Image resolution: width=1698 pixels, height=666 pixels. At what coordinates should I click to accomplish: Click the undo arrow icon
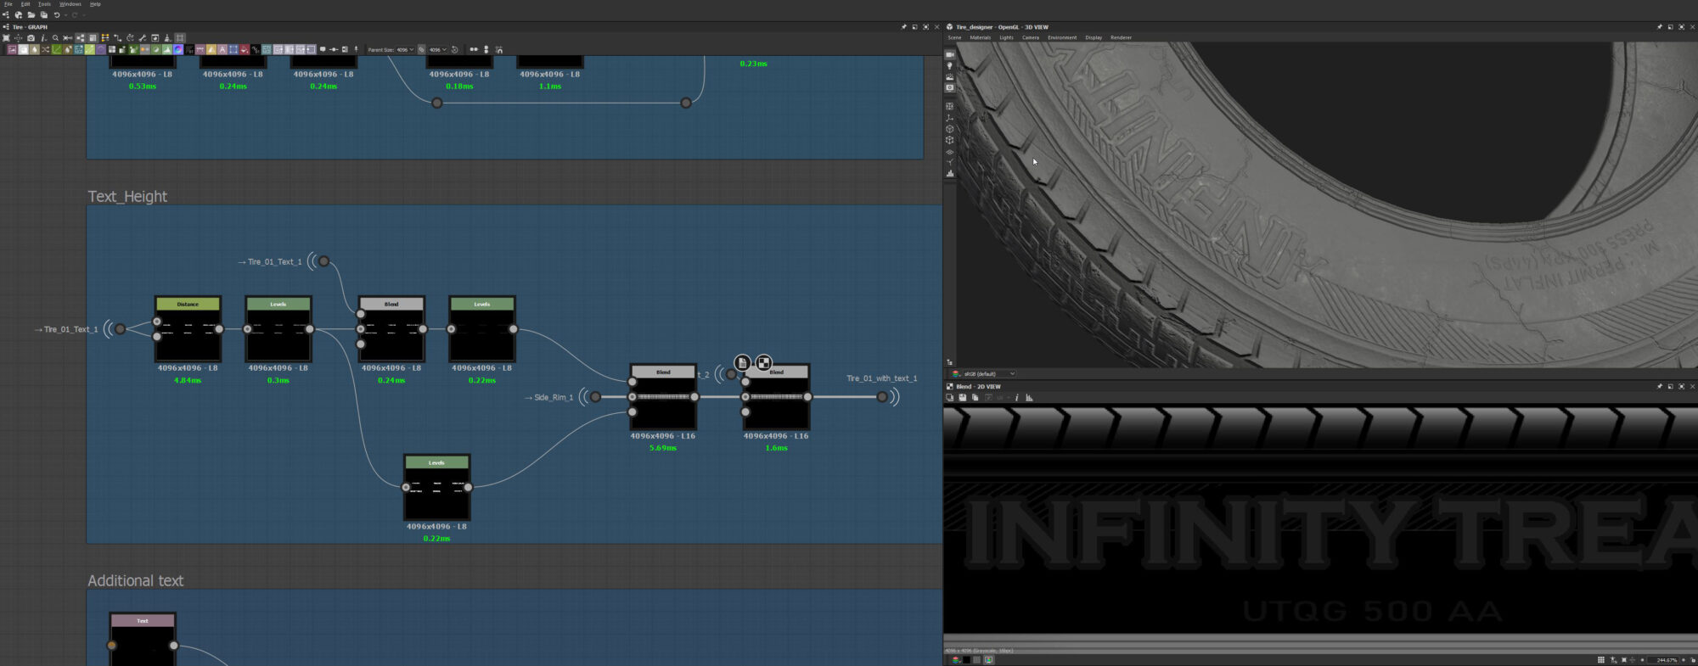[57, 15]
